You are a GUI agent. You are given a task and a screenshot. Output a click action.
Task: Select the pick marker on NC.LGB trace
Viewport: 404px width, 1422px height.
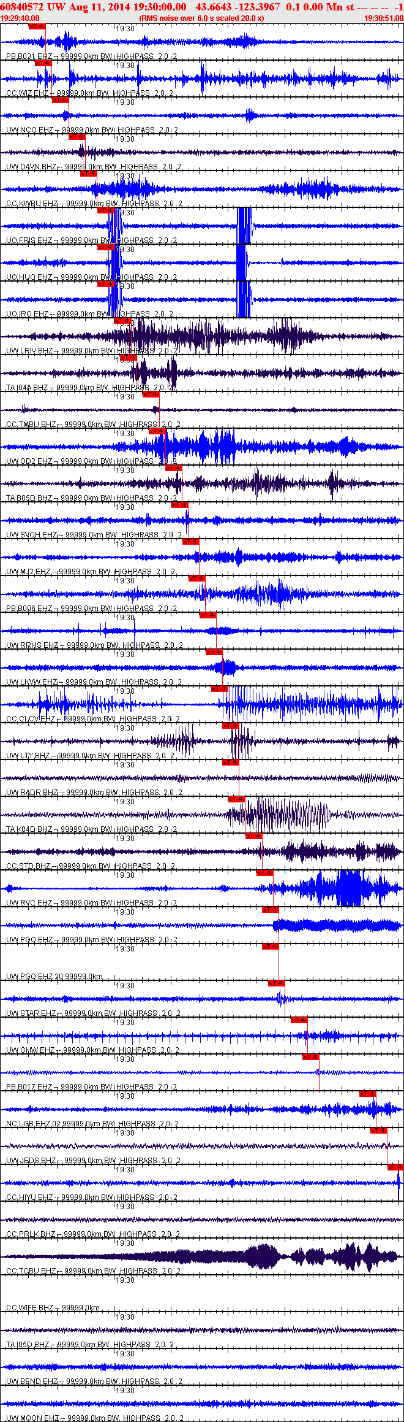[x=367, y=1094]
